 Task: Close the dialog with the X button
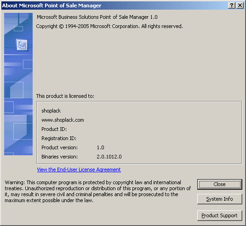[240, 6]
